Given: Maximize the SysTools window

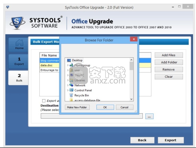Looking at the screenshot, I should (x=179, y=6).
